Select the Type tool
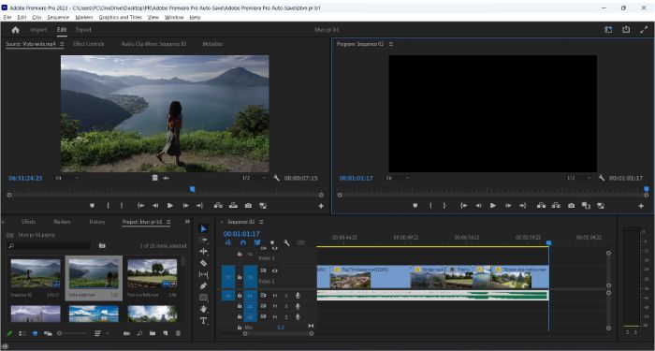The height and width of the screenshot is (351, 655). pyautogui.click(x=203, y=320)
